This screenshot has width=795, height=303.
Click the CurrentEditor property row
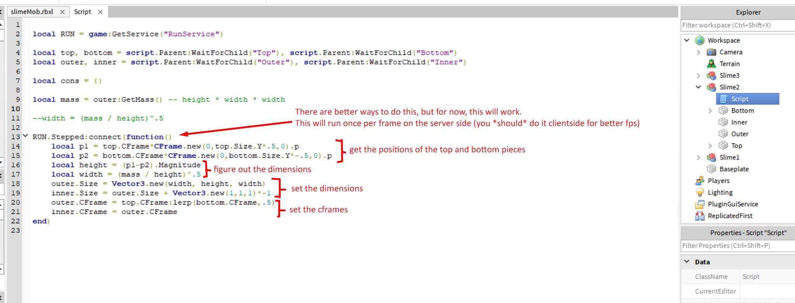[x=738, y=291]
